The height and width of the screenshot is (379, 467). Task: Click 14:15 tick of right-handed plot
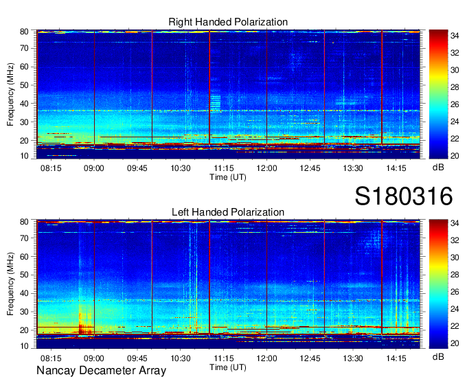(x=396, y=168)
